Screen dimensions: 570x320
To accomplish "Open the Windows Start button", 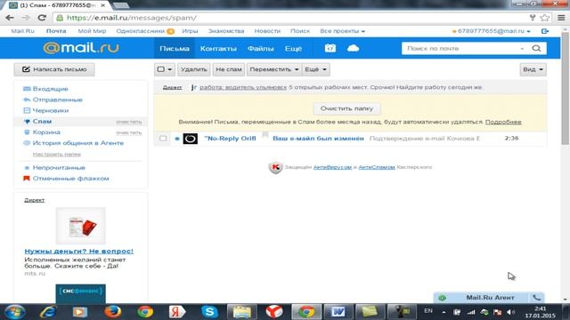I will coord(15,312).
